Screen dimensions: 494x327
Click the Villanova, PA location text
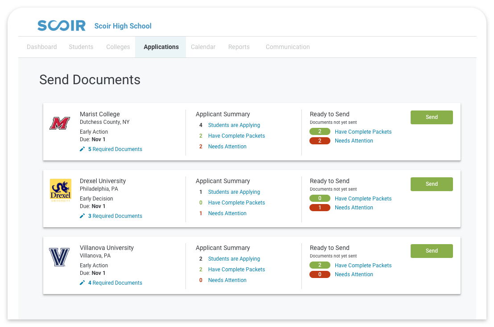[95, 256]
